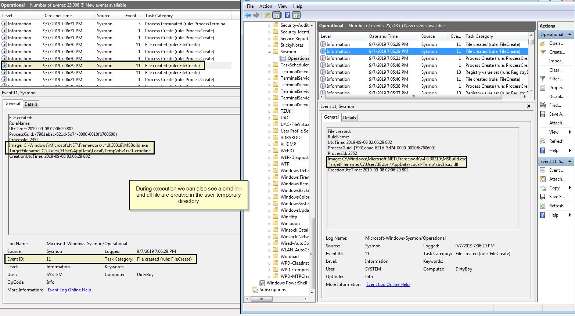Click console tree vertical scrollbar down arrow
Image resolution: width=575 pixels, height=316 pixels.
[312, 293]
